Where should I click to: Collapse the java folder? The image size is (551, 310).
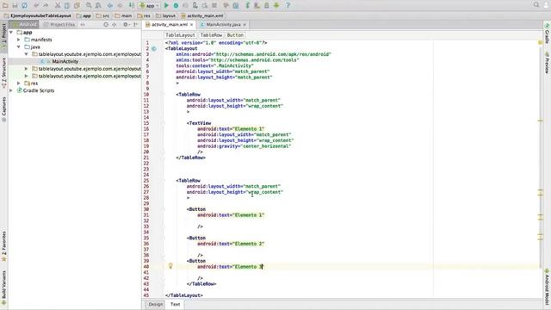point(19,46)
